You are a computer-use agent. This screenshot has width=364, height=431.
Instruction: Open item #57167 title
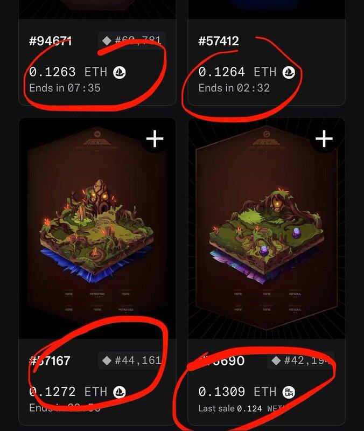pos(50,360)
